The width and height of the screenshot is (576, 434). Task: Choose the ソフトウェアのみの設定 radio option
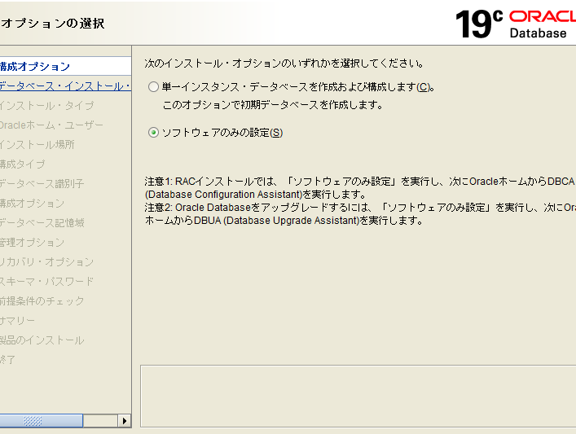click(154, 133)
